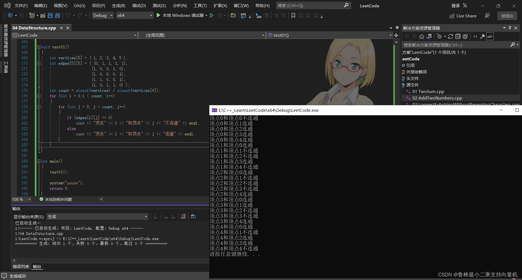Toggle the Preview Selected Items icon
This screenshot has height=280, width=522.
coord(490,36)
